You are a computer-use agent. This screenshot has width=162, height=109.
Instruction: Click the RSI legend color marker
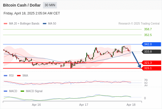coord(5,76)
